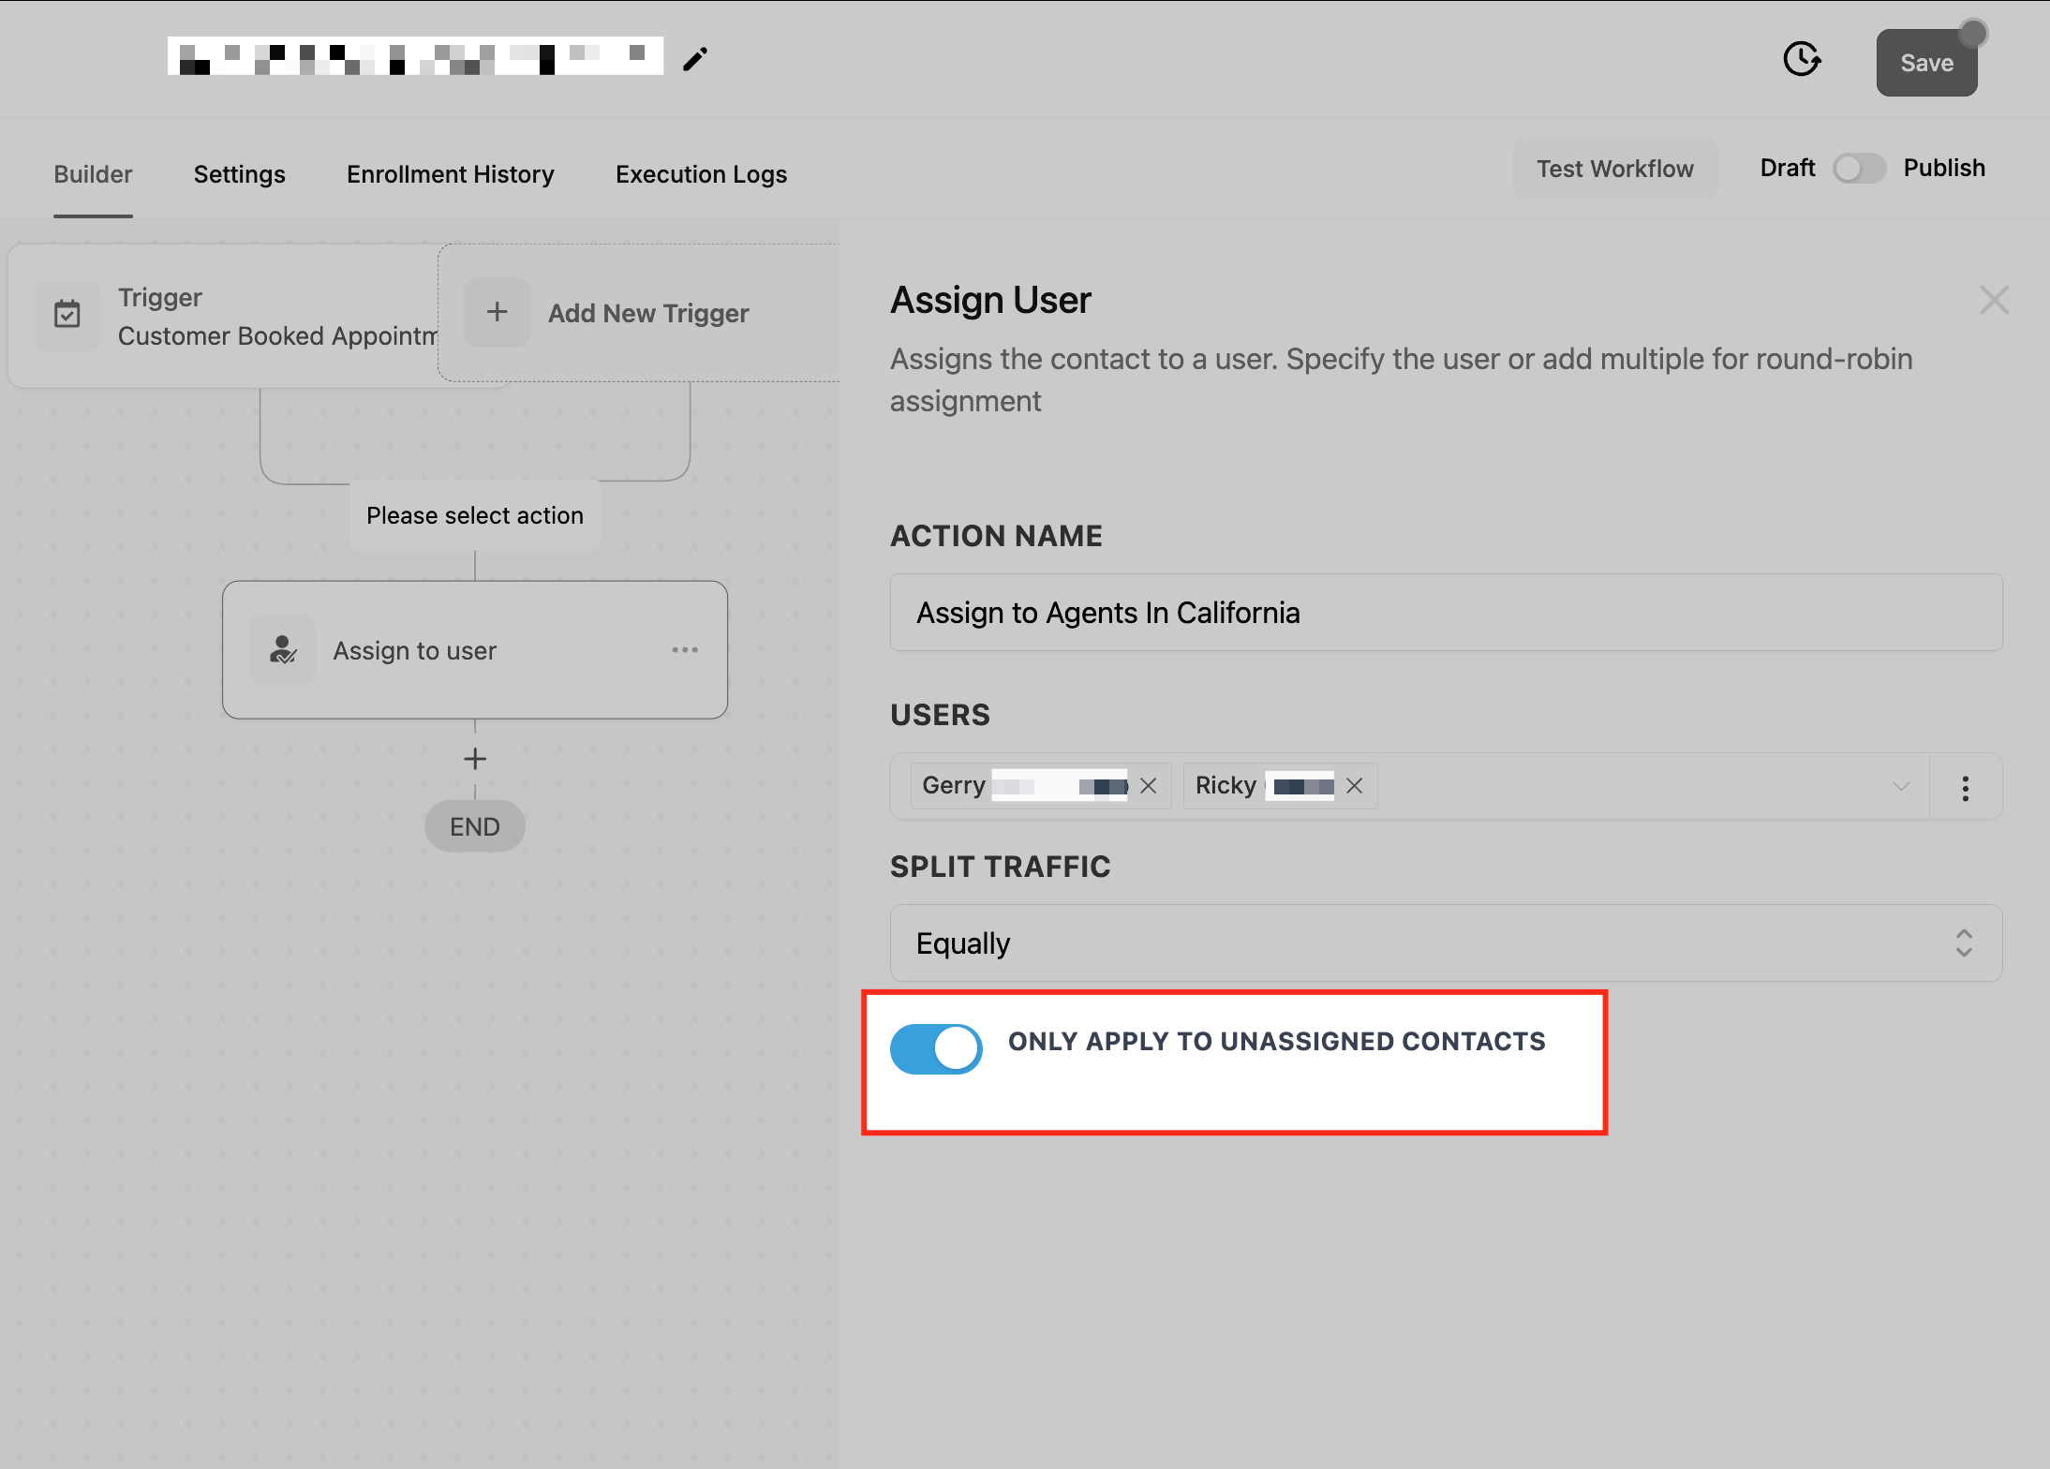This screenshot has height=1469, width=2050.
Task: Toggle Draft to Publish switch
Action: click(1859, 169)
